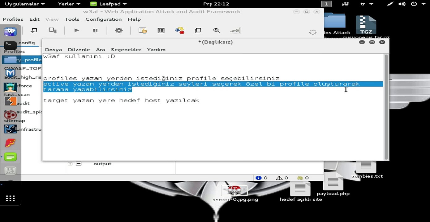Screen dimensions: 430x222
Task: Click the magnifier icon in w3af toolbar
Action: coord(217,31)
